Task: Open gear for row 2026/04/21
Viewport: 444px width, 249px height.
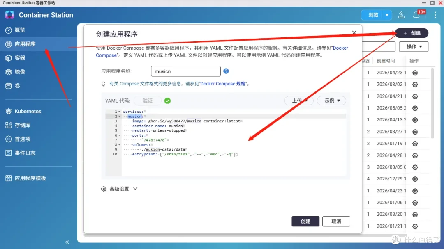Action: [x=415, y=97]
